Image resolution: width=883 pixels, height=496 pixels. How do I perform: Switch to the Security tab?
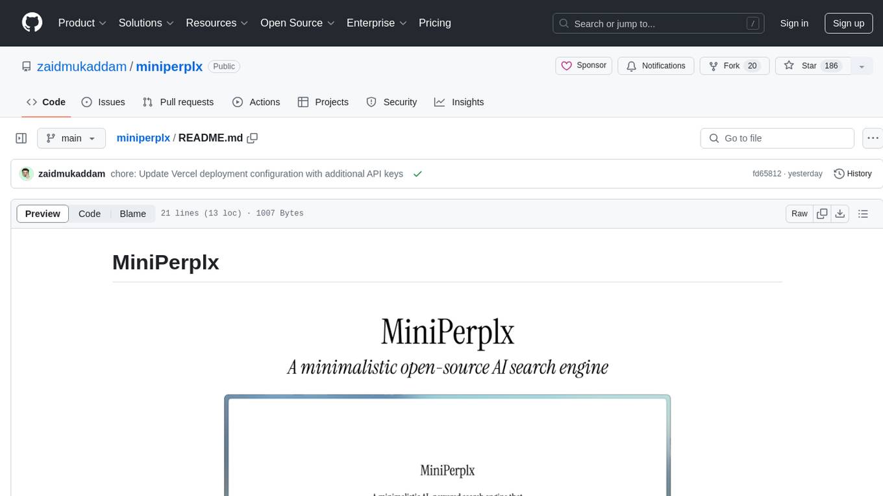coord(392,102)
